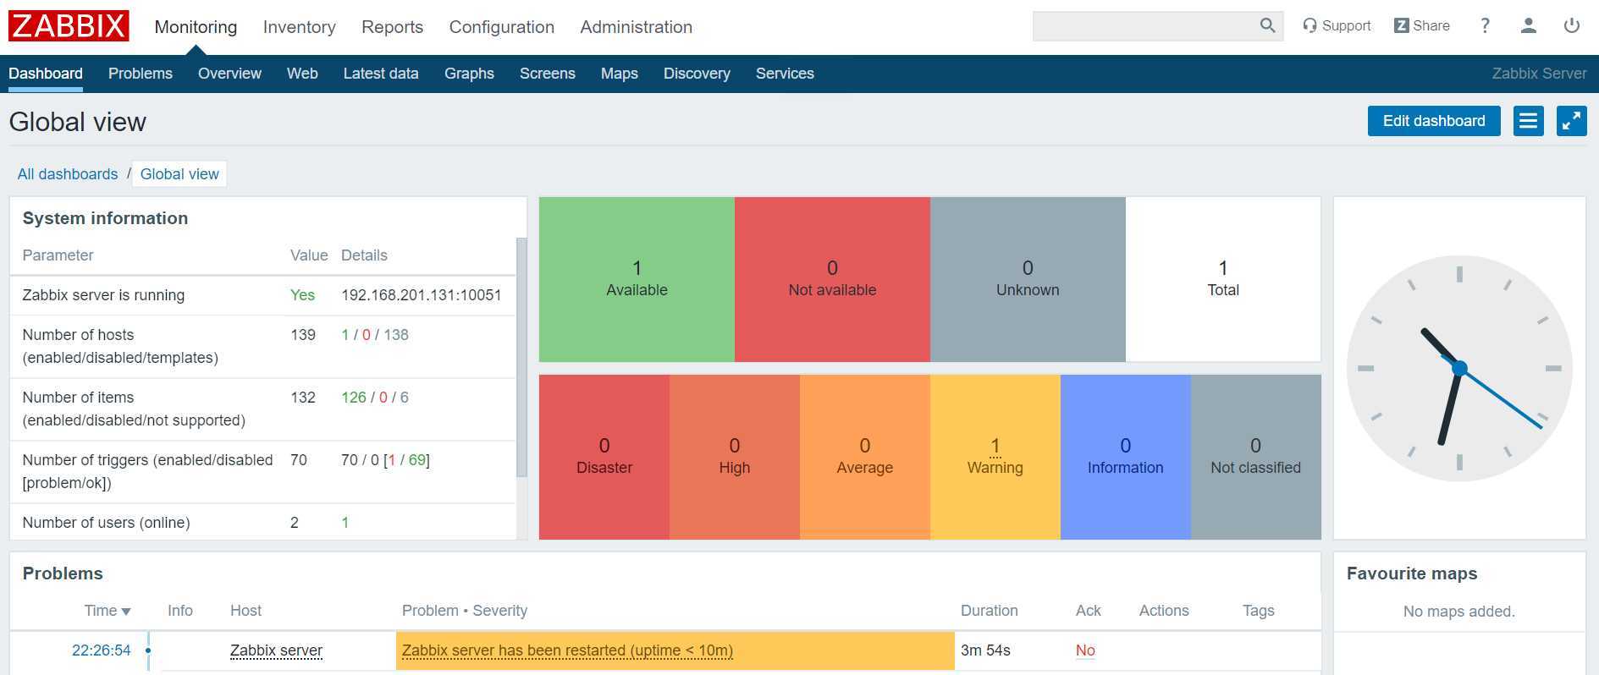Open the Zabbix server restarted problem
This screenshot has height=675, width=1599.
point(567,650)
